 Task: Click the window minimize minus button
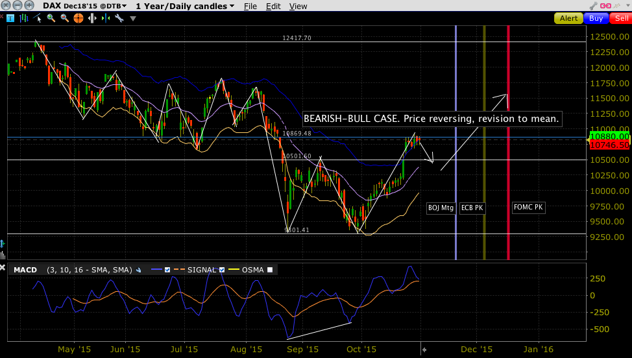tap(17, 5)
